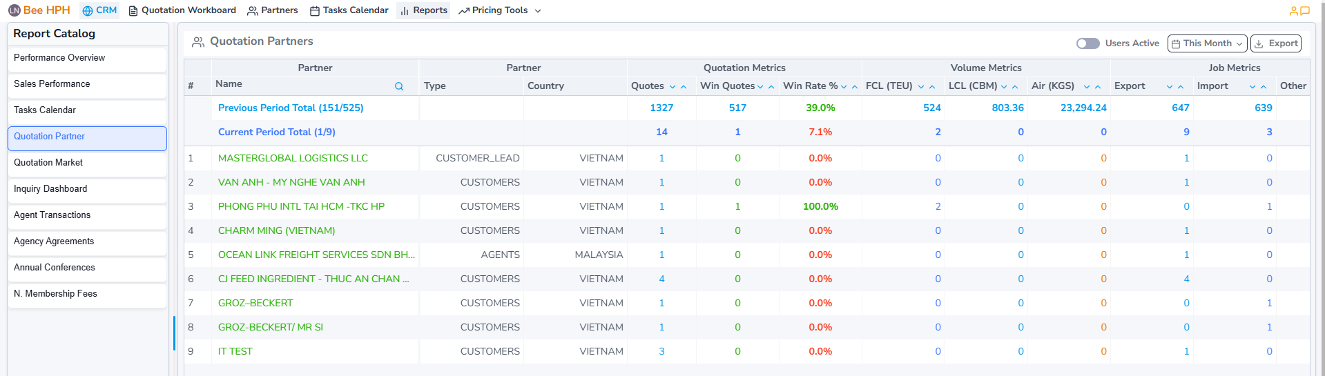Screen dimensions: 1325x376
Task: Sort Win Rate % column descending arrow
Action: click(844, 87)
